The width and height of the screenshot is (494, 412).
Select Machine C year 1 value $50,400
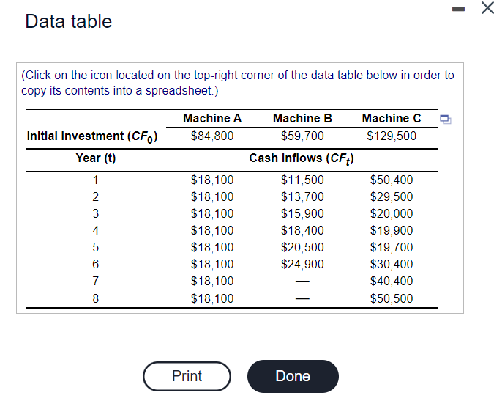392,180
